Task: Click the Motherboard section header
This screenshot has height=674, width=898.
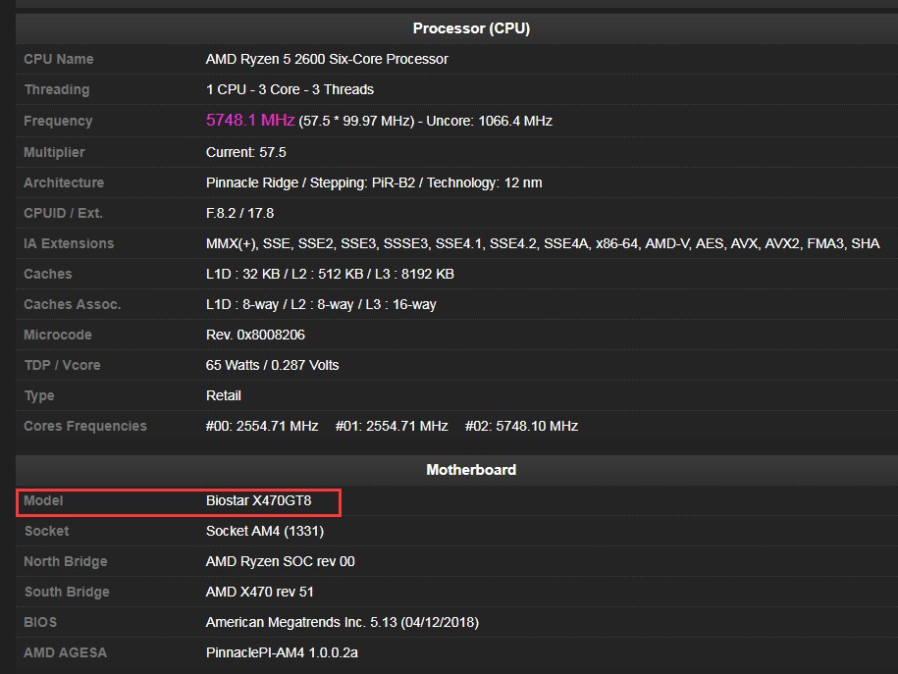Action: tap(471, 470)
